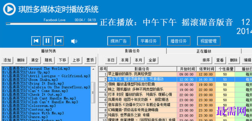Image resolution: width=252 pixels, height=121 pixels.
Task: Click the 序号 column header
Action: click(x=103, y=69)
